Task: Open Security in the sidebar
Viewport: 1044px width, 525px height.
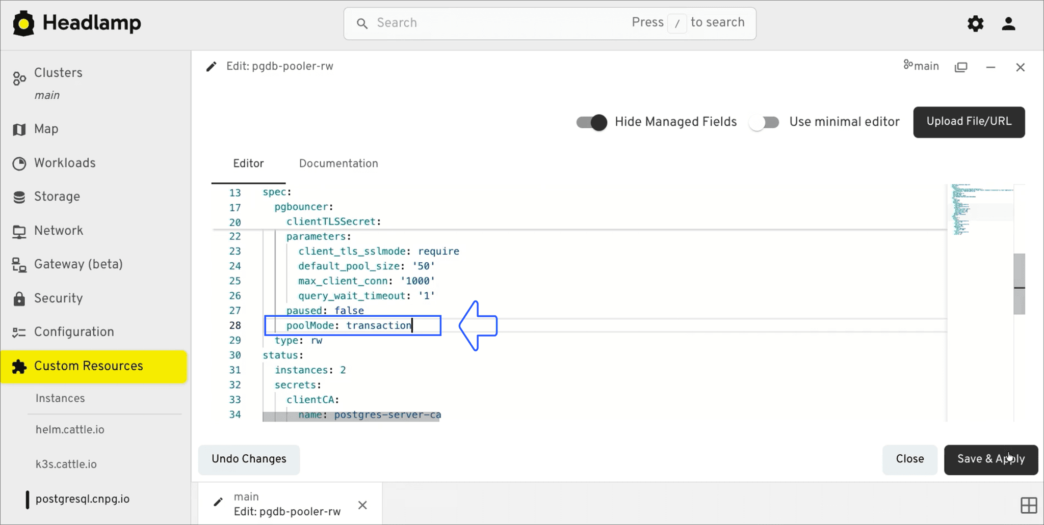Action: (58, 298)
